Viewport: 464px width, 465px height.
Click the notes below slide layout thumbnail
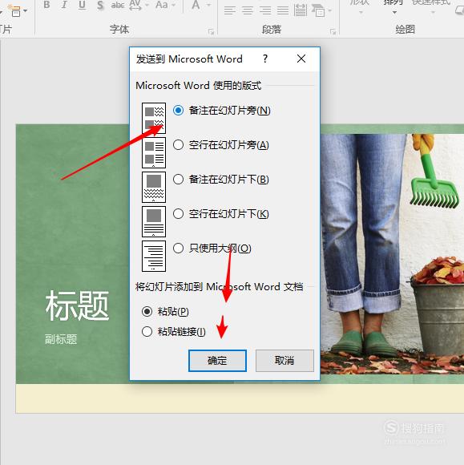pyautogui.click(x=154, y=187)
